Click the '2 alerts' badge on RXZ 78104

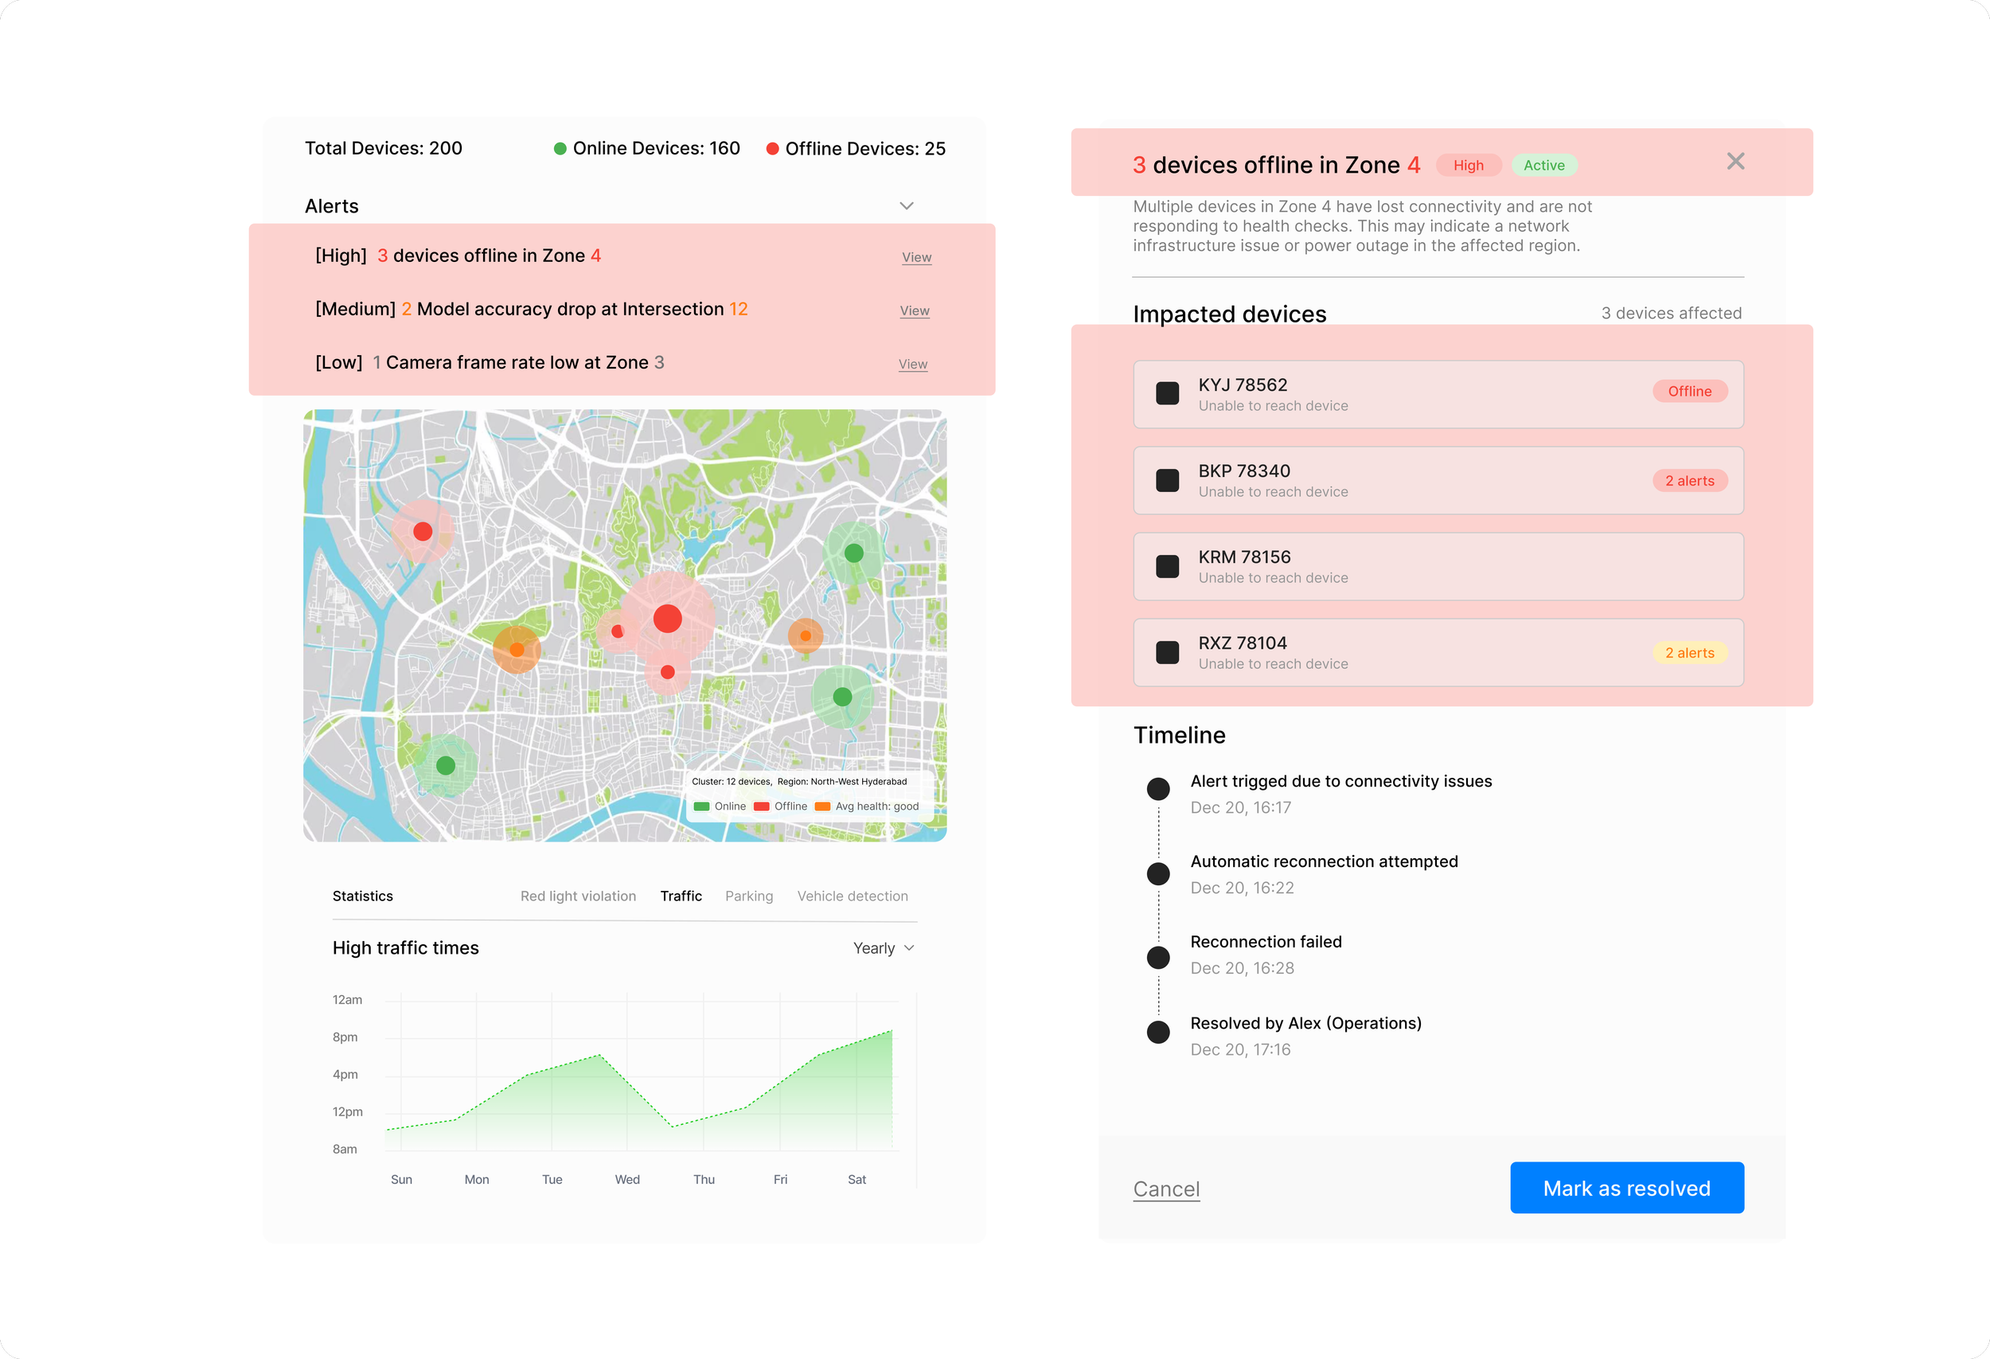coord(1688,653)
